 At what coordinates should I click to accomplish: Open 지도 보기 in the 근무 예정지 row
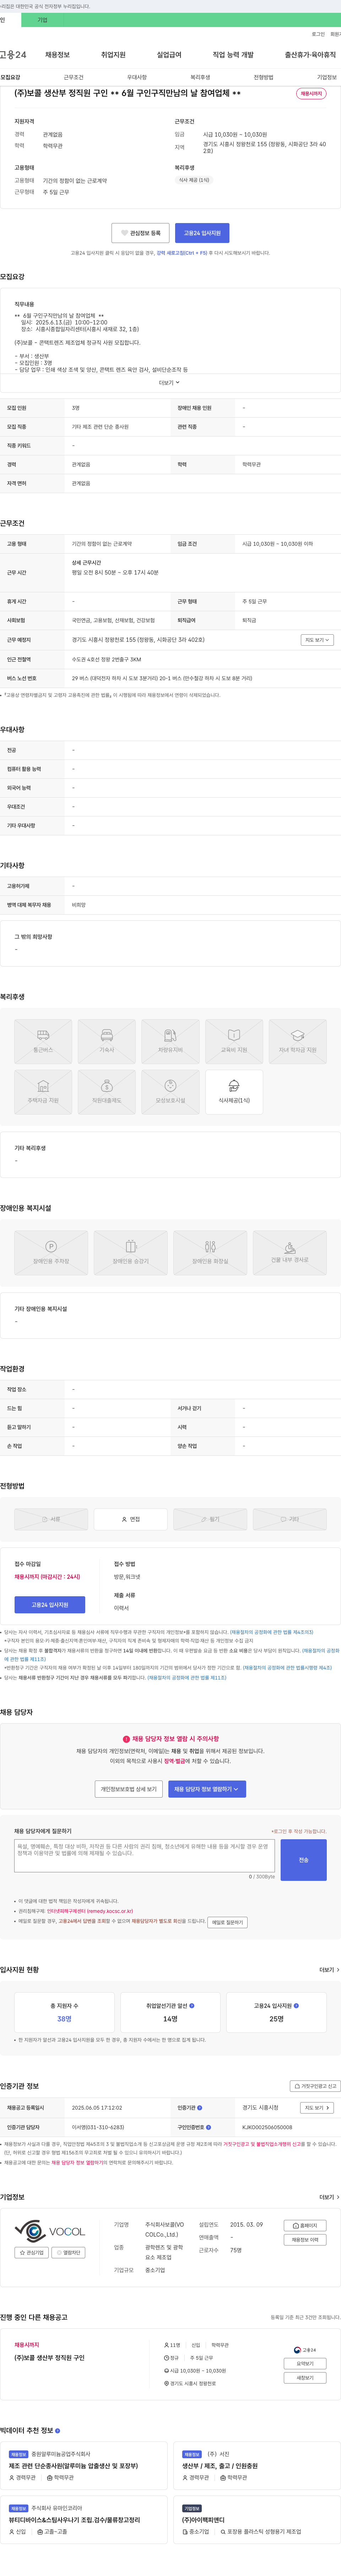point(317,640)
